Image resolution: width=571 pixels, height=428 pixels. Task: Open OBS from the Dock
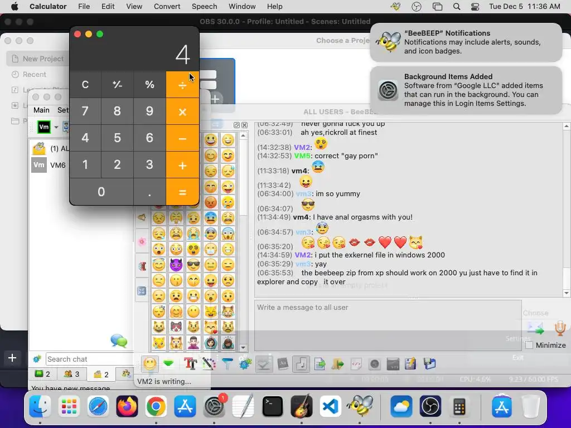tap(430, 406)
